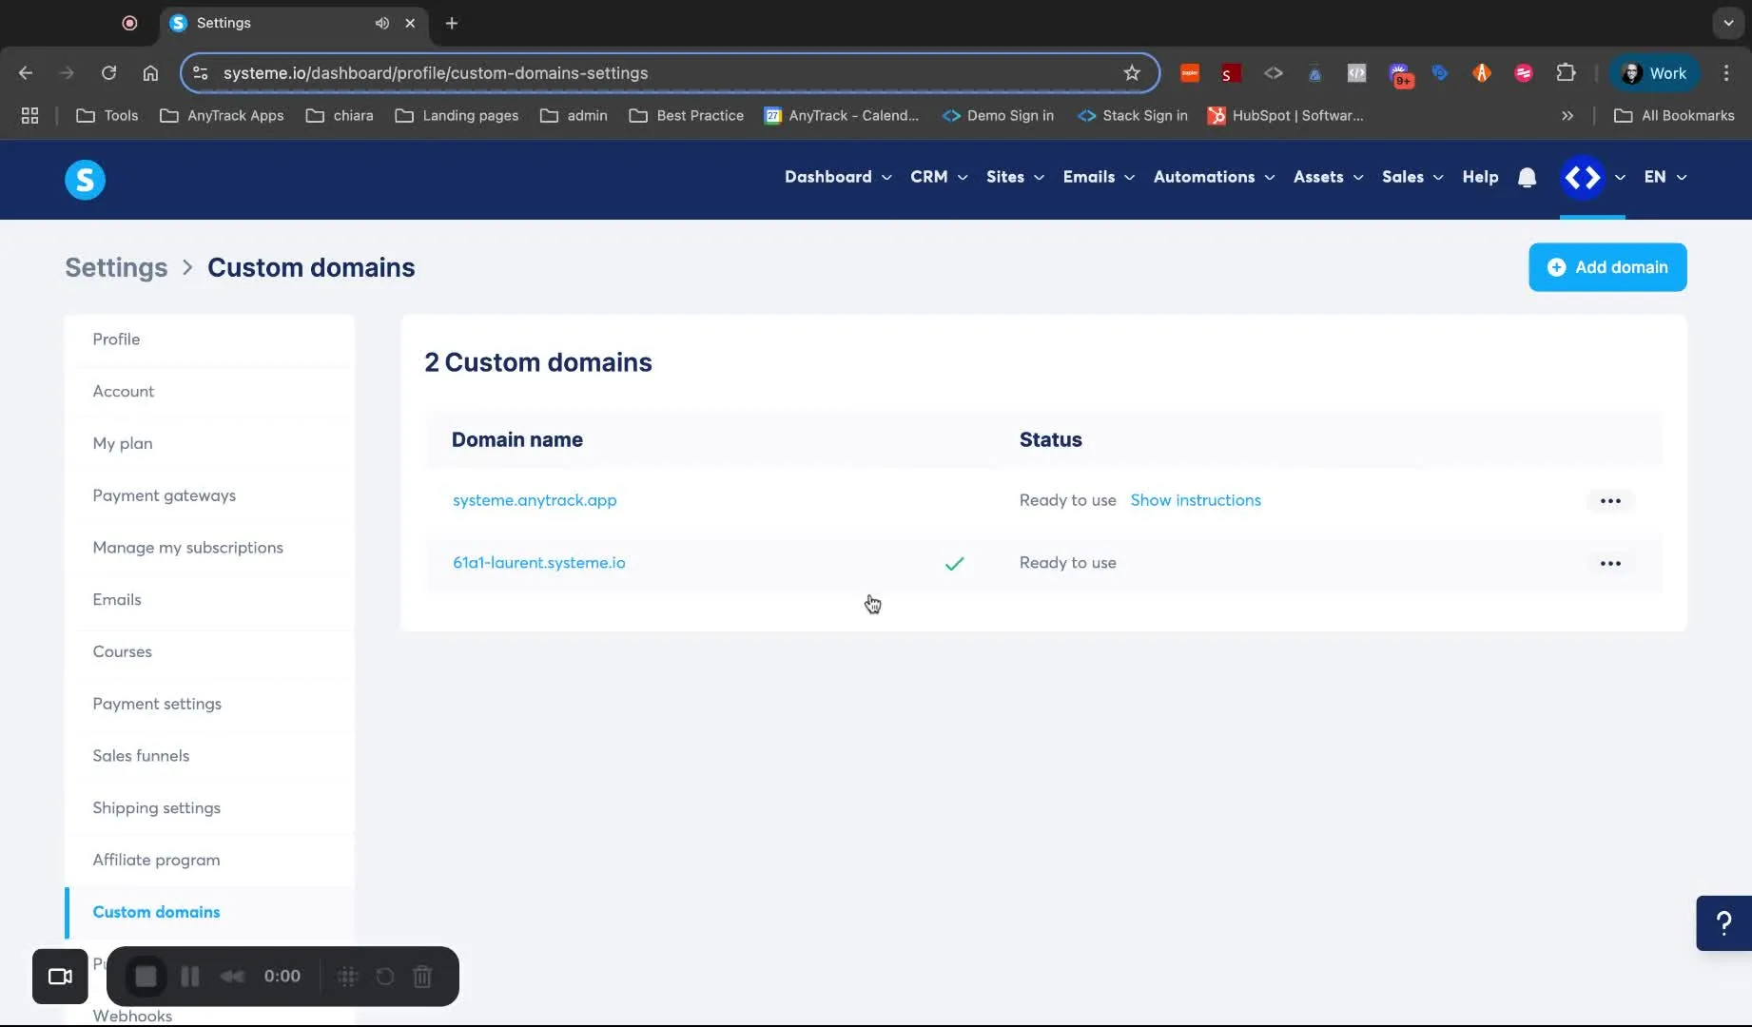Open the AnyTrack Apps bookmark folder
The height and width of the screenshot is (1027, 1752).
pos(223,115)
